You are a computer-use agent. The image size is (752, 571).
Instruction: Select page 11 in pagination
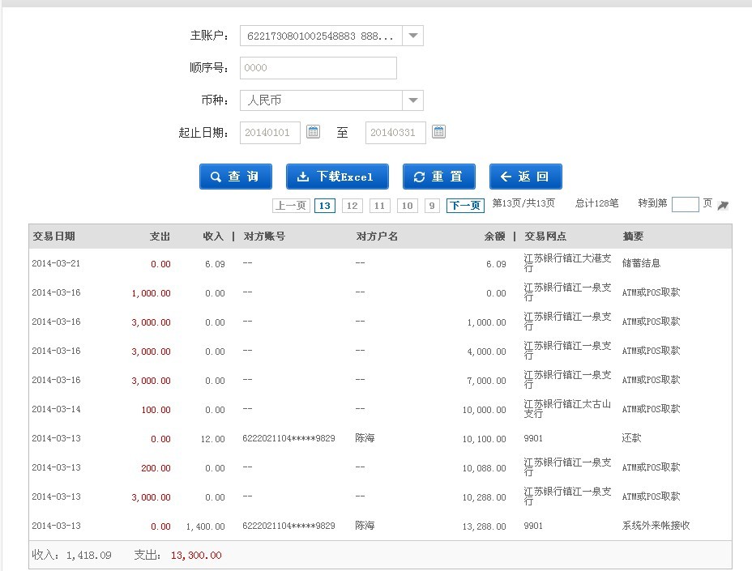(x=379, y=206)
